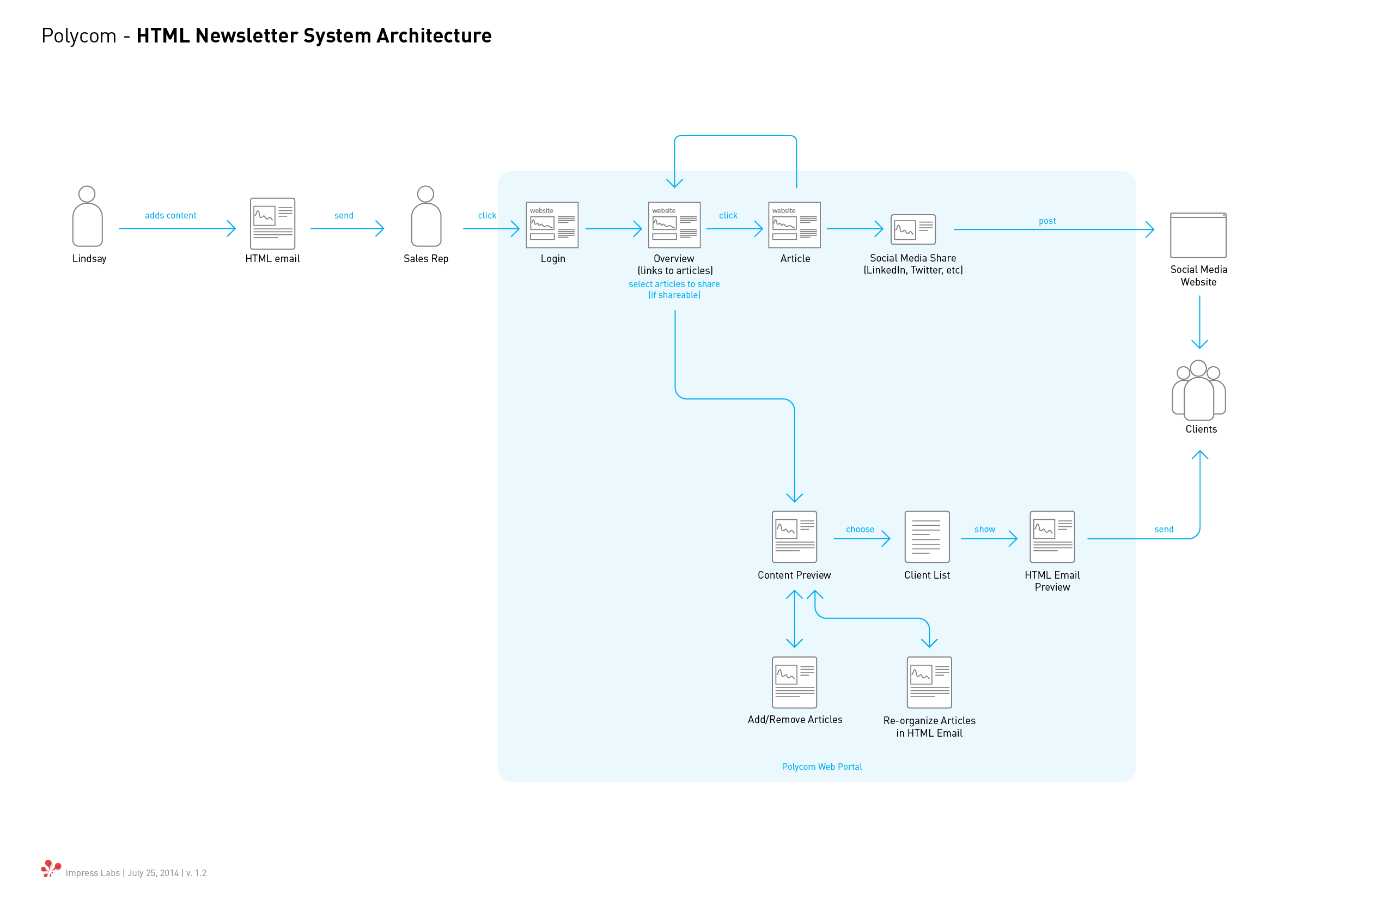
Task: Click the diagram title heading
Action: 267,35
